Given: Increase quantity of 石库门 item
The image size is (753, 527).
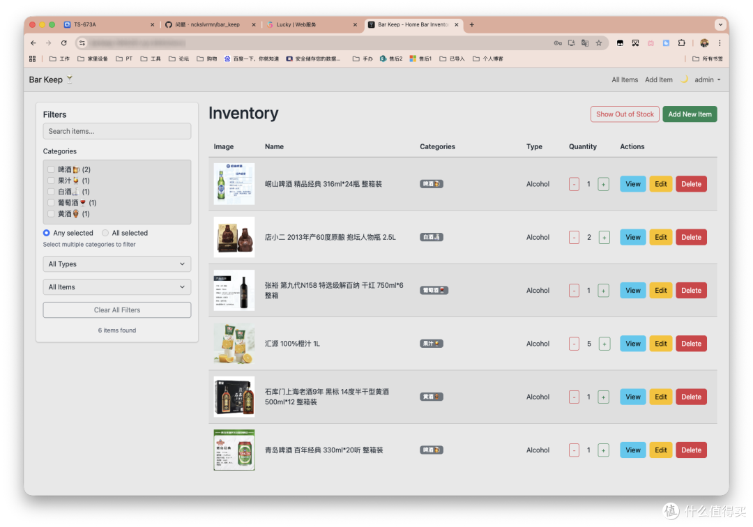Looking at the screenshot, I should tap(604, 397).
